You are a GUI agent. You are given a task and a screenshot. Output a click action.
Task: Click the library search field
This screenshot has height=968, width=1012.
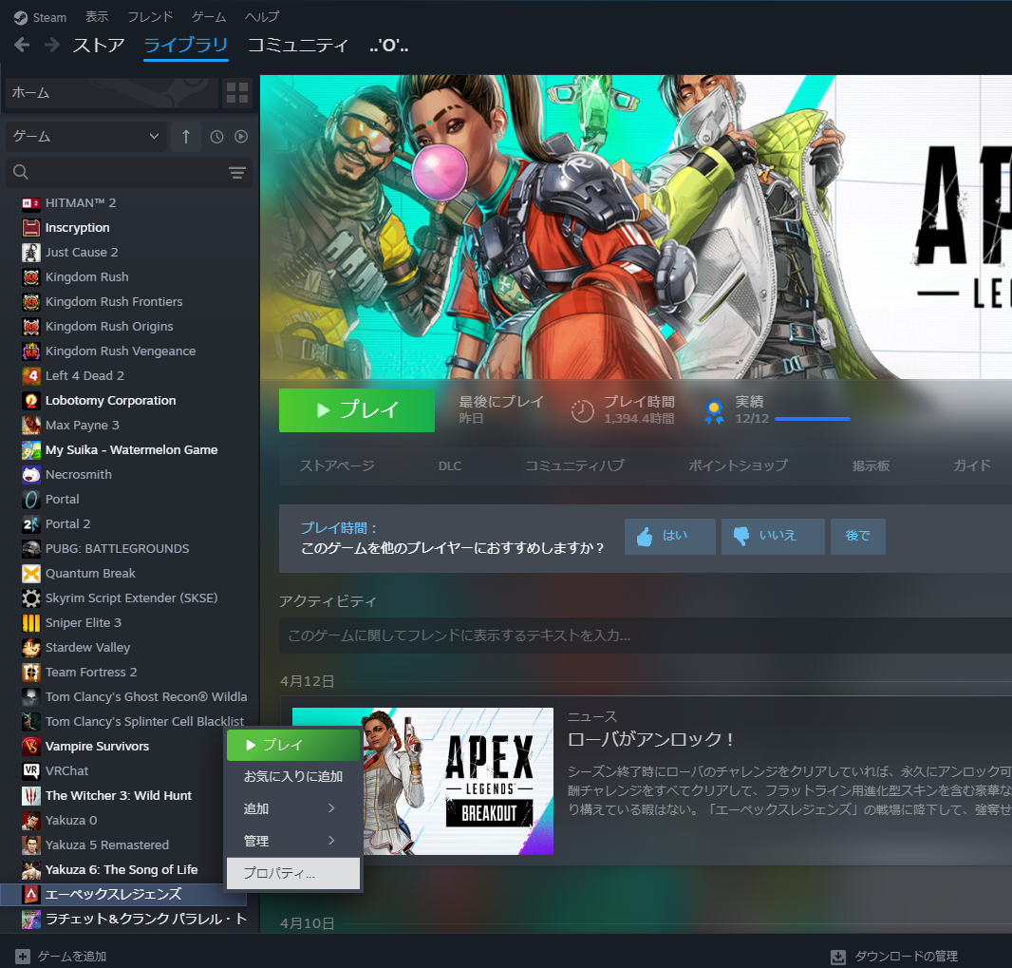click(x=129, y=173)
